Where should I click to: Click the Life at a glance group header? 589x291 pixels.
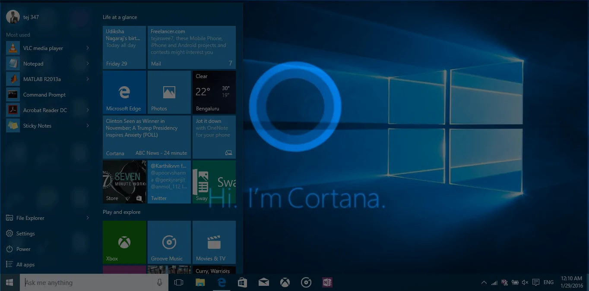(120, 17)
